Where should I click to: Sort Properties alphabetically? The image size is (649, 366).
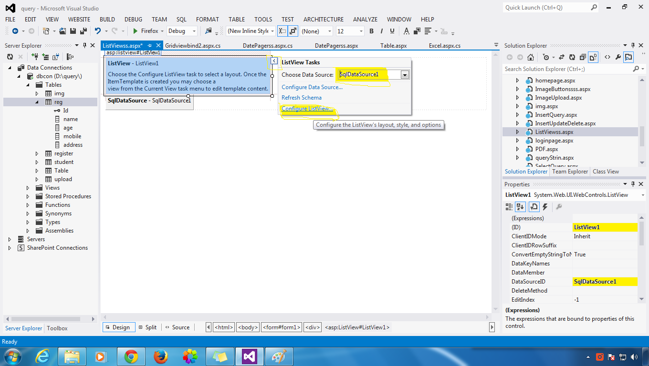520,206
